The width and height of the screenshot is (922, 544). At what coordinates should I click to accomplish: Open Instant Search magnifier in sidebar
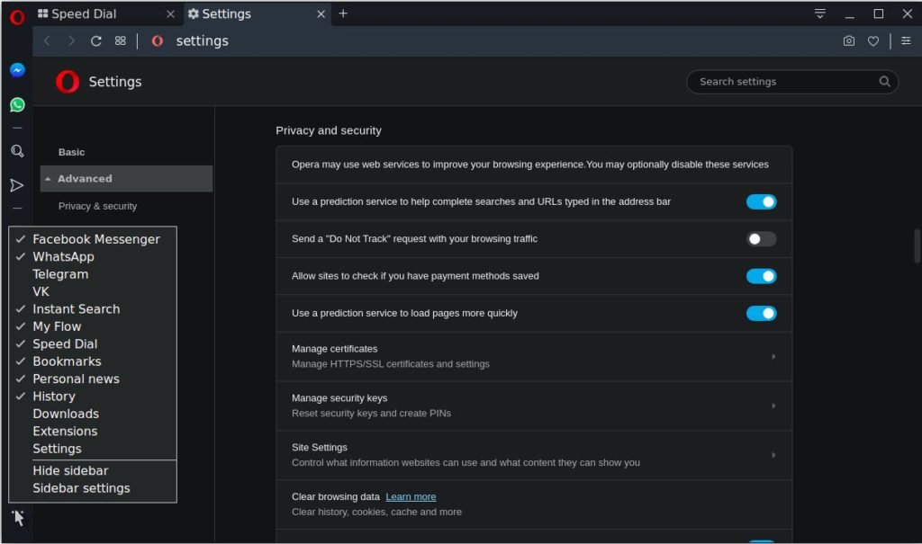tap(17, 151)
